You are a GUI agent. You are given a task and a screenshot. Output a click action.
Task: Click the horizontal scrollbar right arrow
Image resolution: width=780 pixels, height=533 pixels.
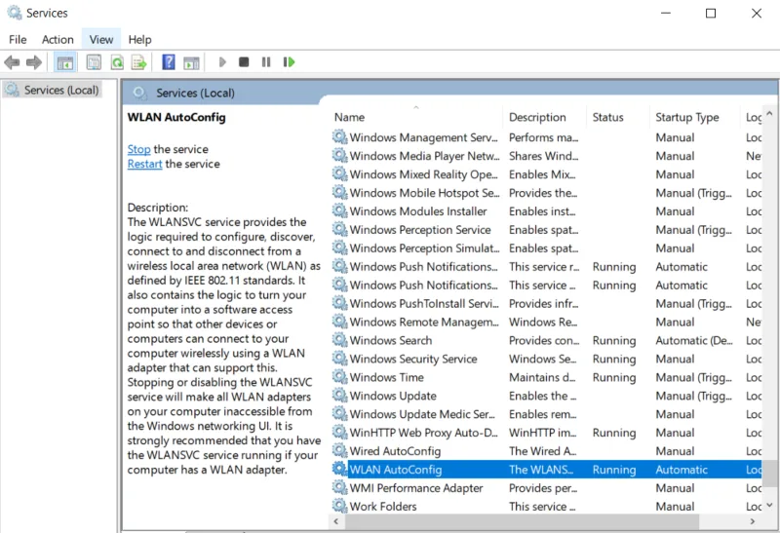click(753, 521)
